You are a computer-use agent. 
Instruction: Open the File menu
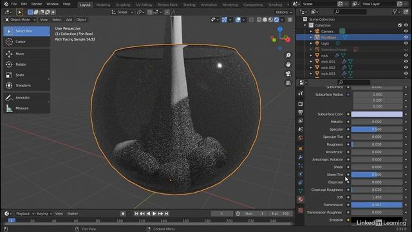click(x=14, y=4)
